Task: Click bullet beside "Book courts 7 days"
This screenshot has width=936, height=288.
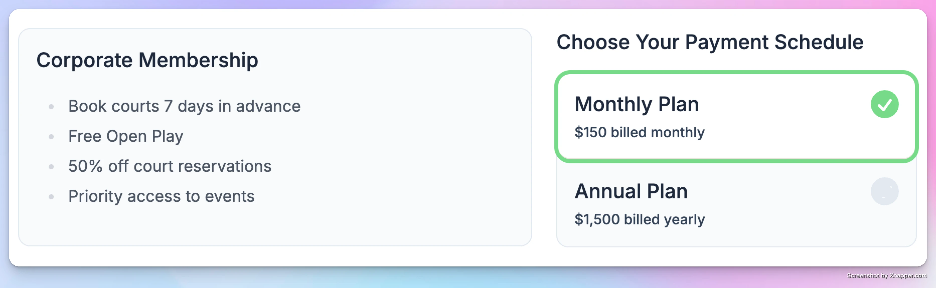Action: pyautogui.click(x=51, y=107)
